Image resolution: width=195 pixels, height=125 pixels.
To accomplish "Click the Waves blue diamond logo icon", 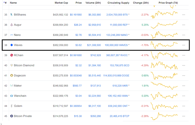I will pyautogui.click(x=12, y=45).
